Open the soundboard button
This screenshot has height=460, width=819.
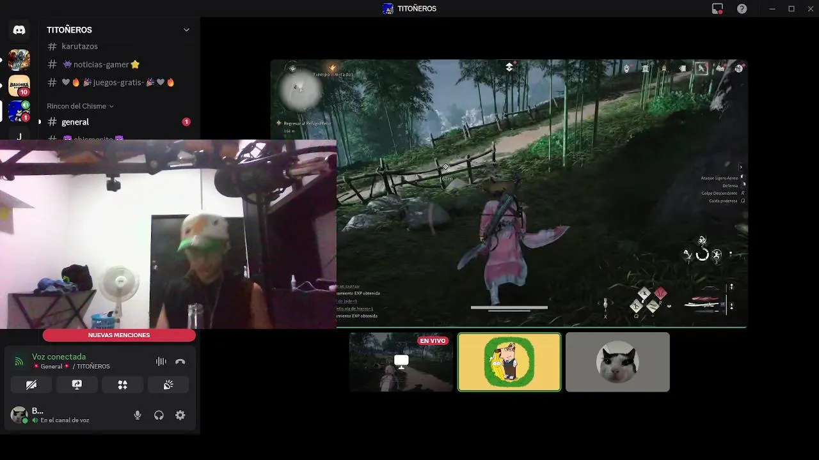(168, 385)
